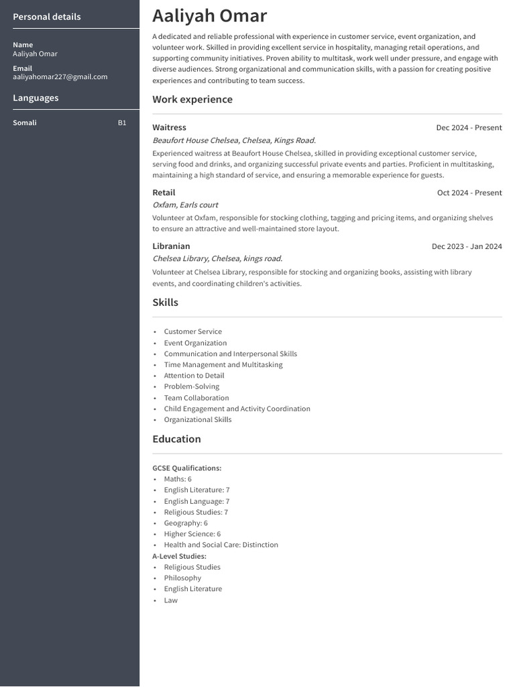Click the GCSE Qualifications label
This screenshot has width=515, height=687.
click(186, 468)
